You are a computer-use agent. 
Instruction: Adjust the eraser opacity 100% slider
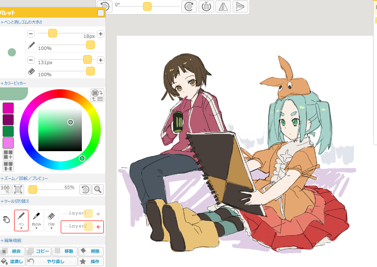coord(90,71)
